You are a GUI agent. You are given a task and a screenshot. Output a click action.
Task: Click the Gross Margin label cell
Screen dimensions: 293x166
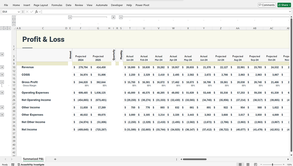30,86
